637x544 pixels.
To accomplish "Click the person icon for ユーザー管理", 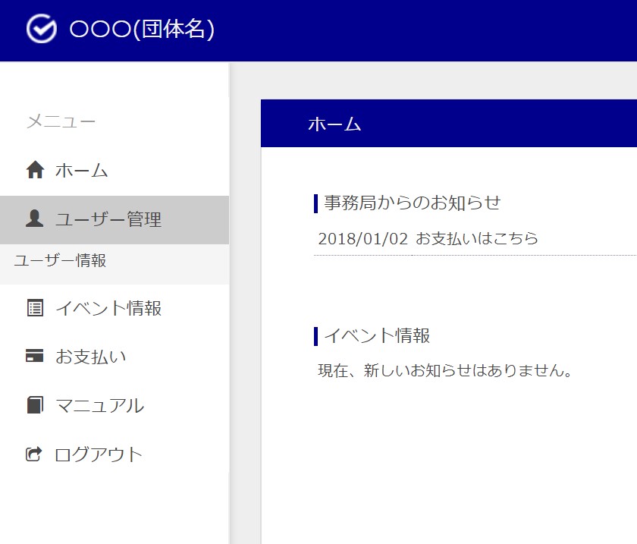I will click(x=34, y=219).
